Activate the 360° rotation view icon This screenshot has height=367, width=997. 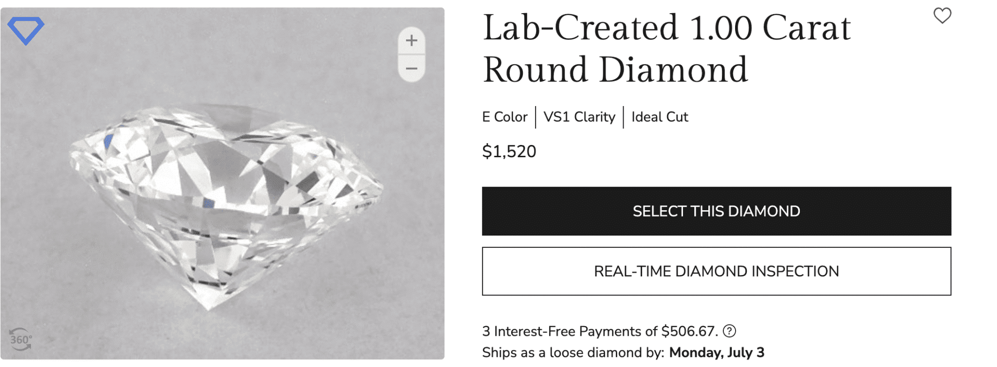coord(20,339)
